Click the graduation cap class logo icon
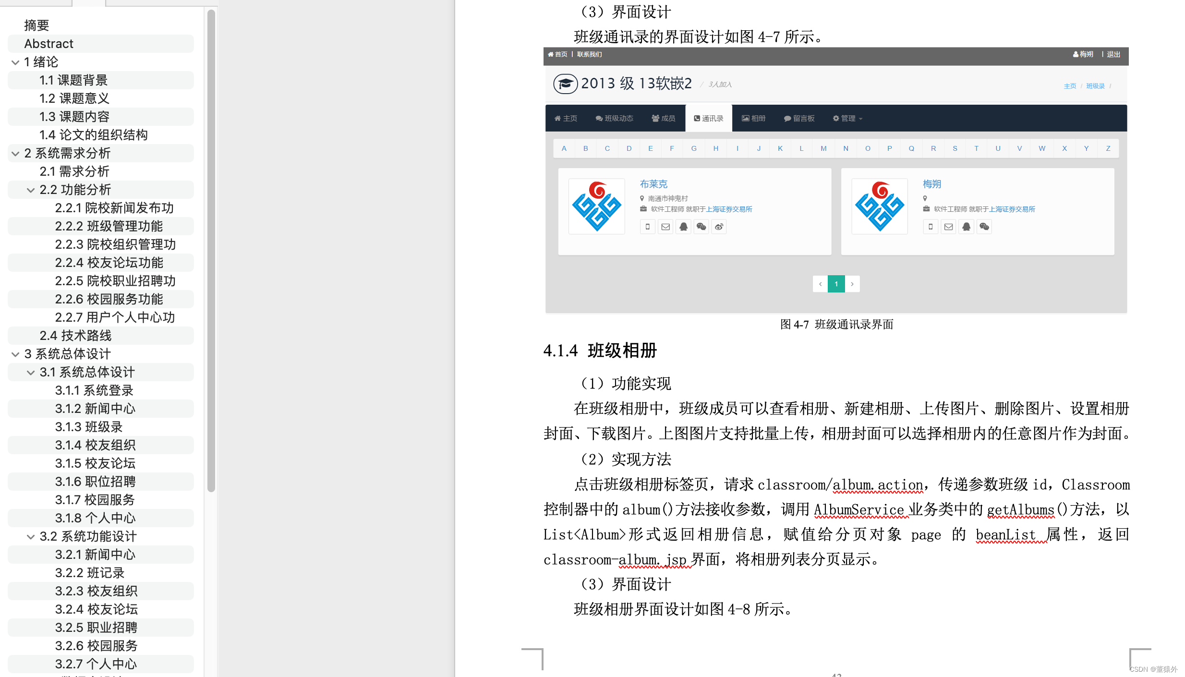The width and height of the screenshot is (1185, 677). [x=565, y=84]
